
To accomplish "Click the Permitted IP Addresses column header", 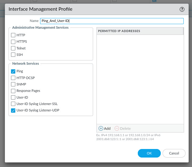I will click(x=140, y=31).
